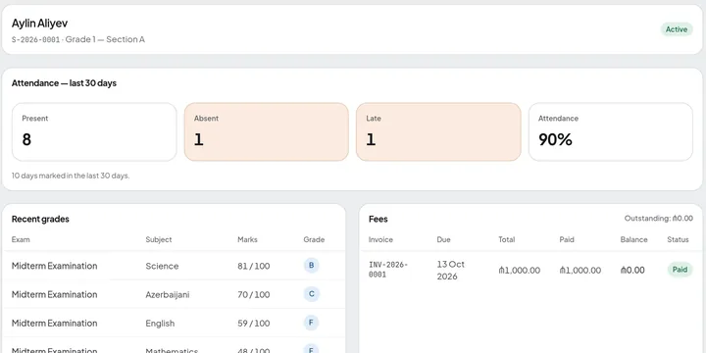Click the Paid status badge
The height and width of the screenshot is (353, 706).
pos(680,270)
